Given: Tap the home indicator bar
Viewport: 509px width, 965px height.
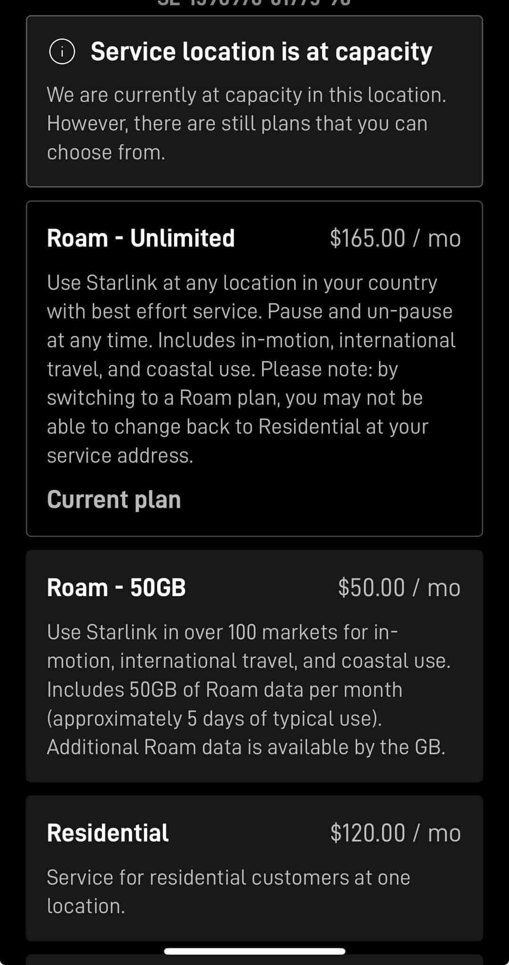Looking at the screenshot, I should point(254,951).
